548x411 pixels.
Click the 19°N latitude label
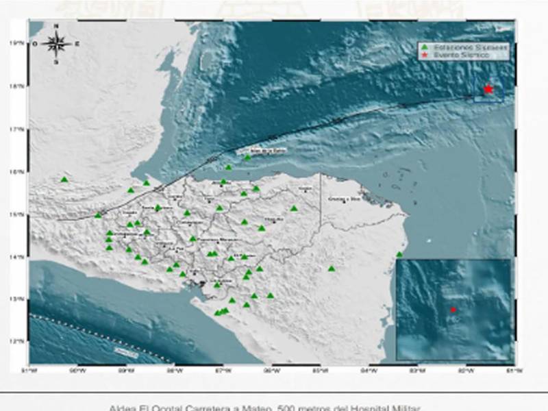(17, 43)
